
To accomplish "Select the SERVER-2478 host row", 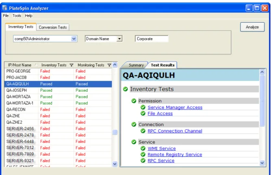I will (58, 135).
